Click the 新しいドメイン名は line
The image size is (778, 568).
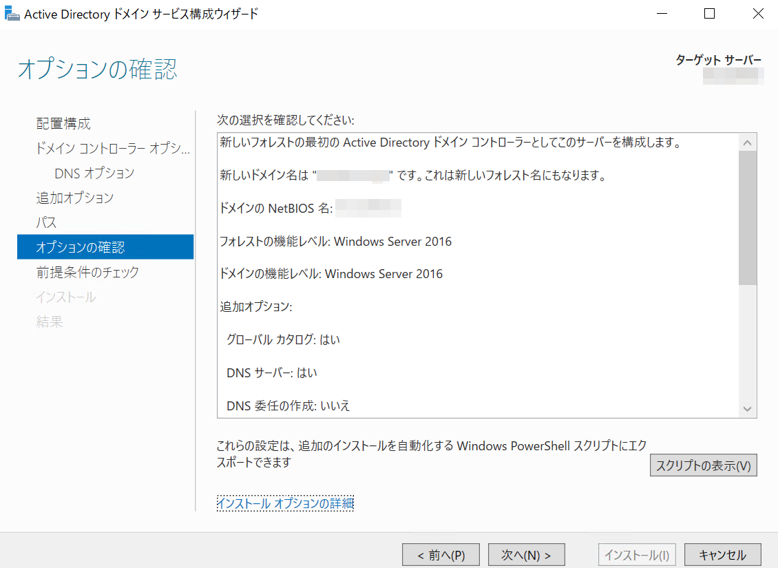(413, 176)
